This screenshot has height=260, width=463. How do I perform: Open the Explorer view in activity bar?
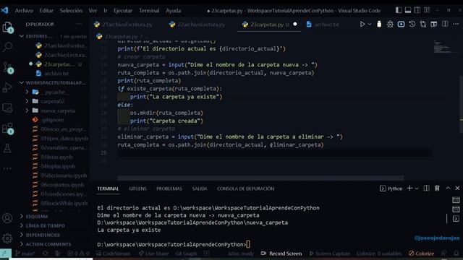(7, 27)
